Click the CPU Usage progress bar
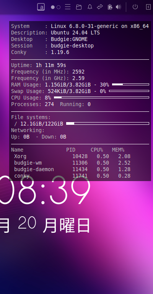Viewport: 153px width, 294px height. tap(101, 98)
